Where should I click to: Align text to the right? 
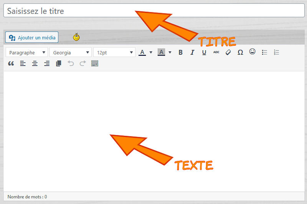click(47, 63)
